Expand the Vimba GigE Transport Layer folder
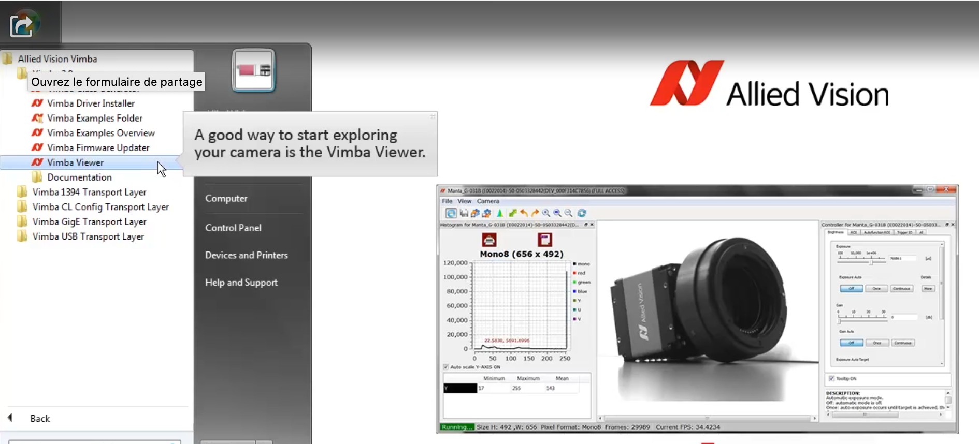This screenshot has width=979, height=444. coord(89,221)
